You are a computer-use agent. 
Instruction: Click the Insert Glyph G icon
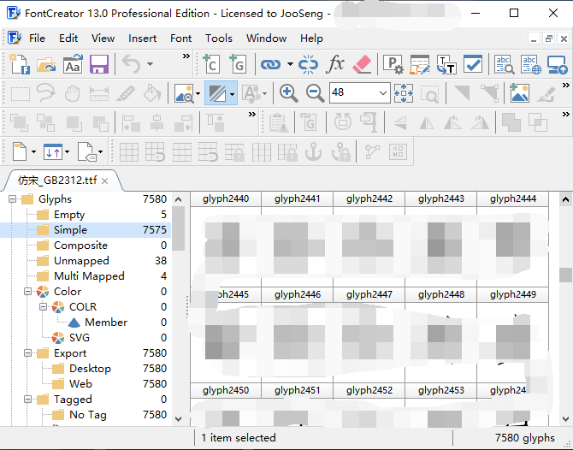pos(237,64)
